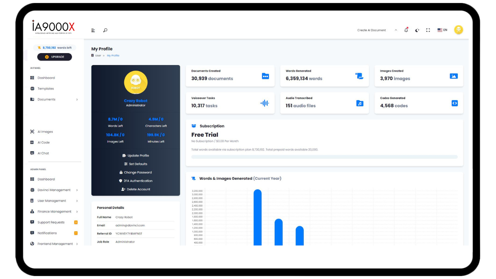Toggle dark mode moon icon
The width and height of the screenshot is (496, 279).
(x=417, y=30)
